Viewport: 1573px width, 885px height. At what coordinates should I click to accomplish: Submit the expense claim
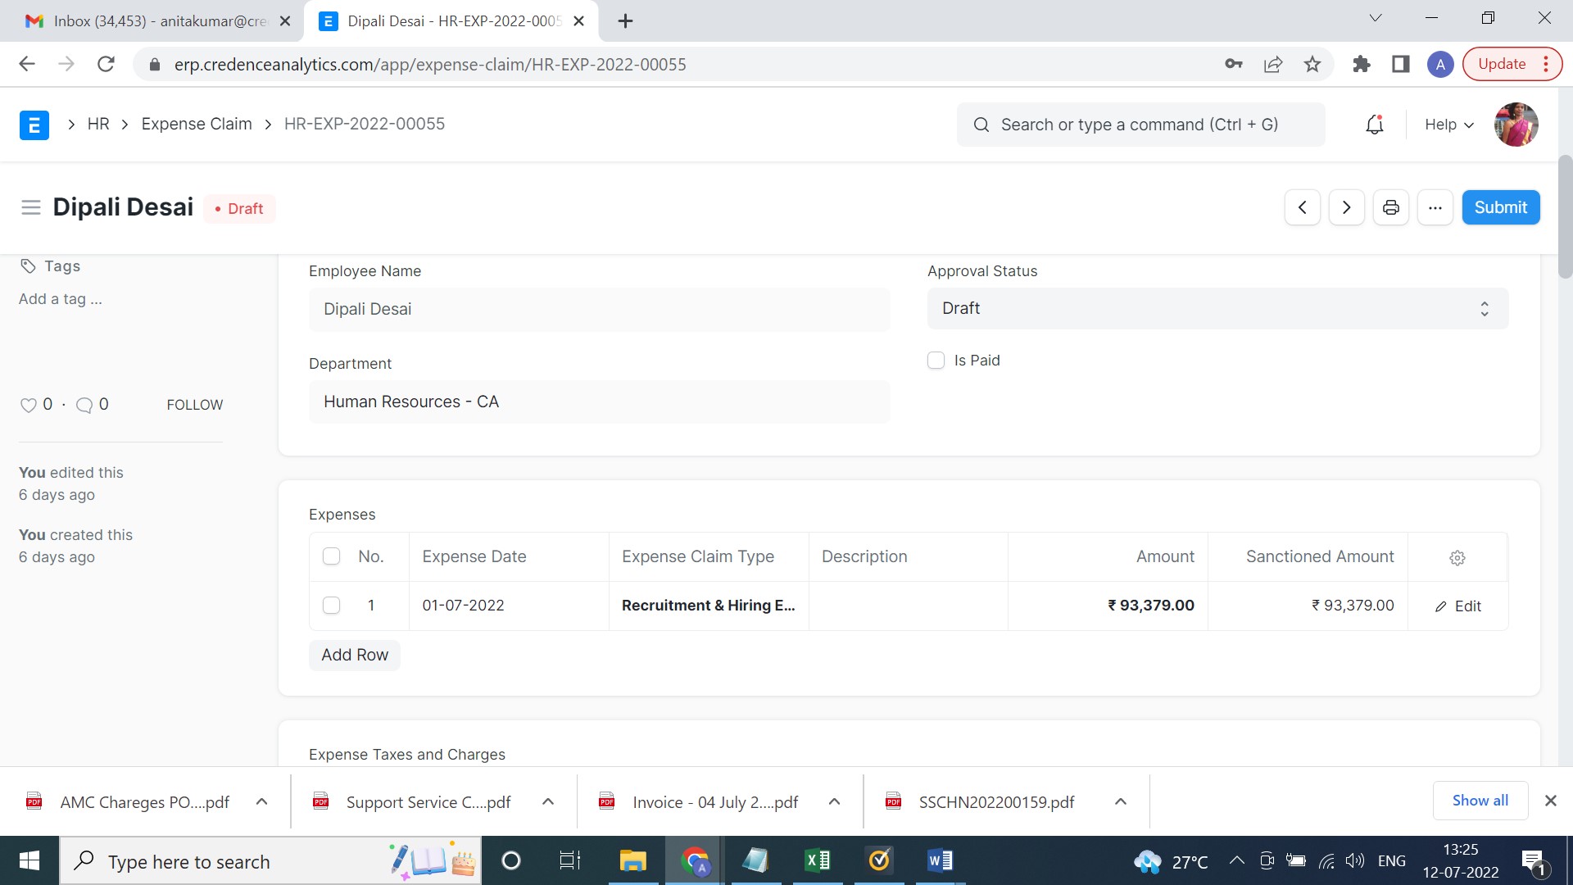1500,206
